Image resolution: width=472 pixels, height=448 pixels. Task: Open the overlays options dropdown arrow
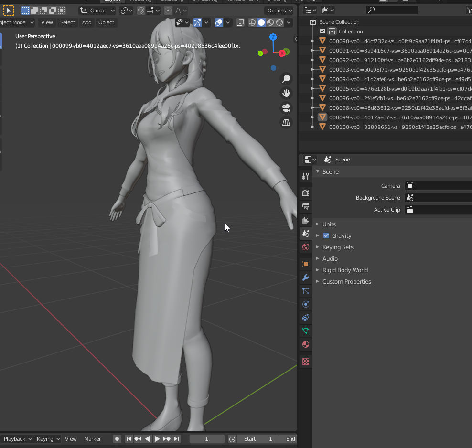(x=228, y=22)
